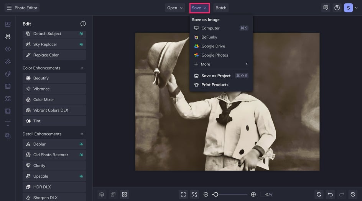Open the feedback chat icon

tap(326, 8)
